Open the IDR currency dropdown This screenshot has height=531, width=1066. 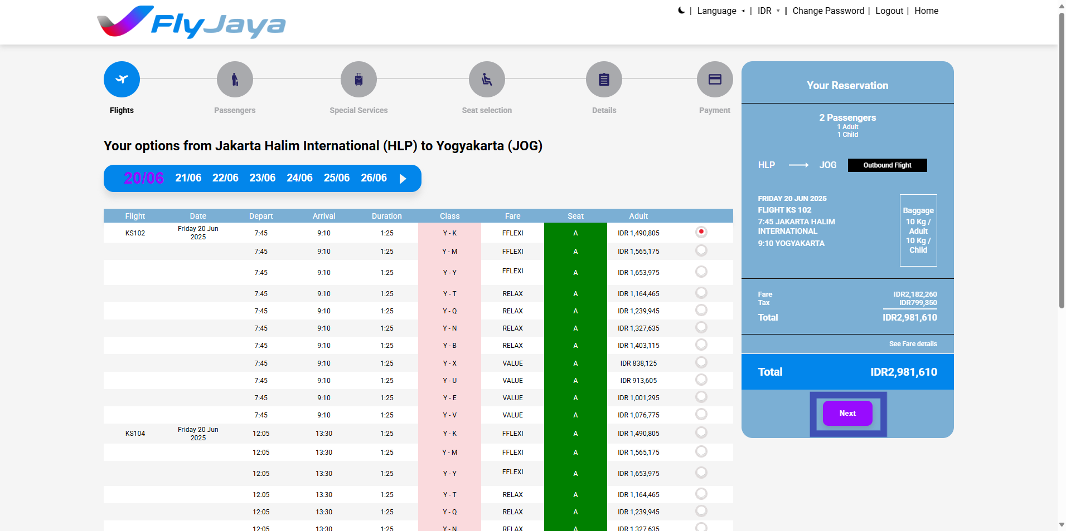coord(769,11)
